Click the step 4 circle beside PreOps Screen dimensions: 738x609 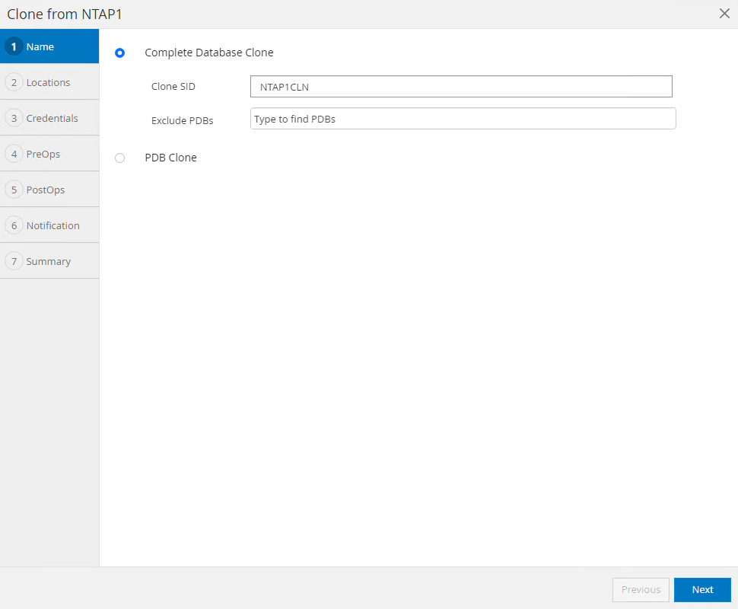pyautogui.click(x=14, y=154)
